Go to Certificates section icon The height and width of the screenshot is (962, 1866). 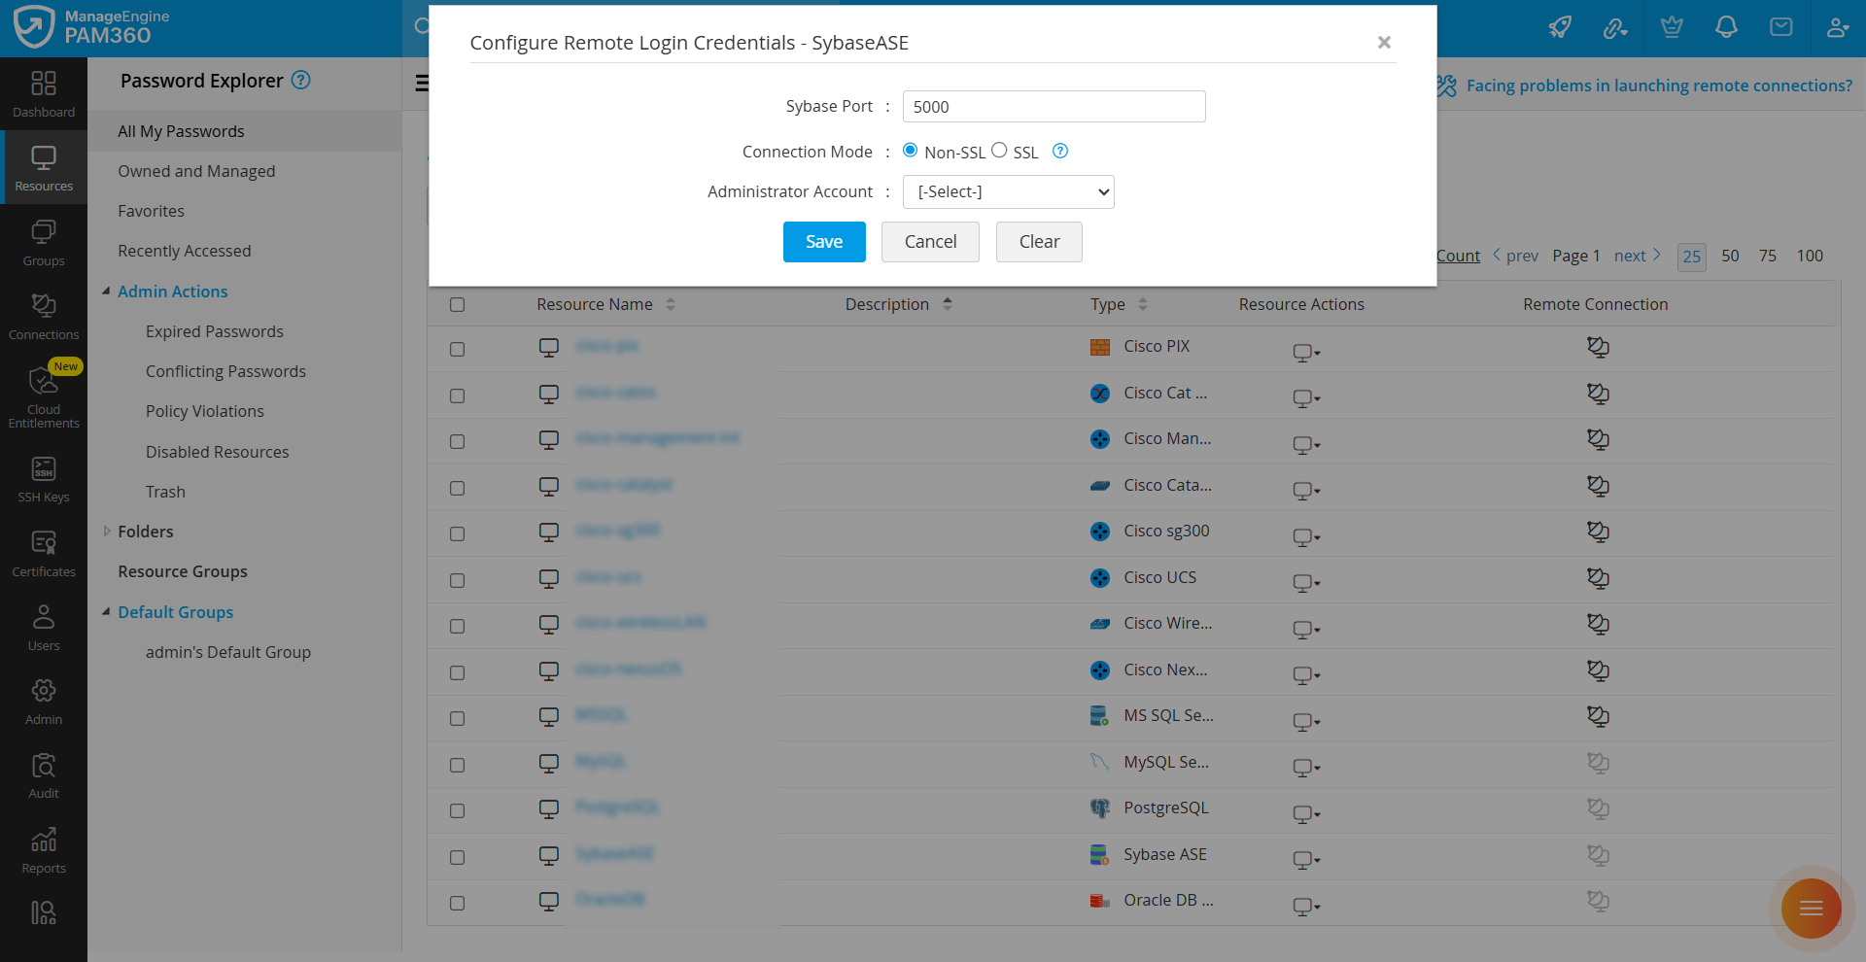point(44,553)
